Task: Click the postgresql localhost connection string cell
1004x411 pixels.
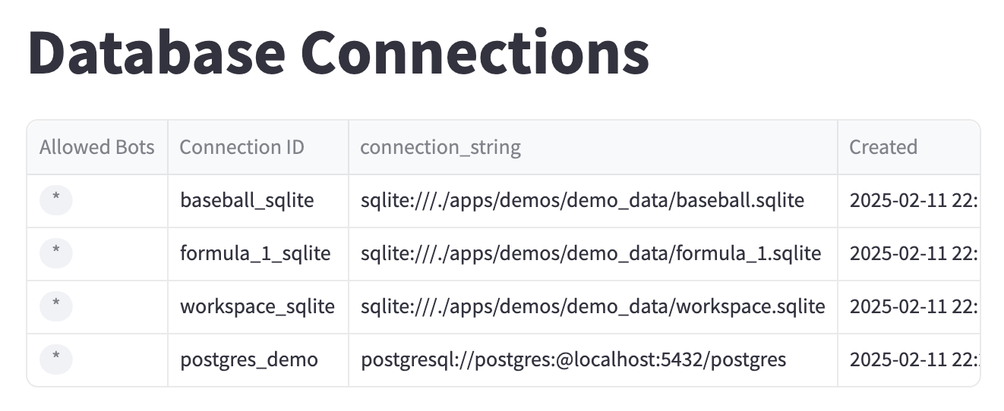Action: tap(593, 359)
